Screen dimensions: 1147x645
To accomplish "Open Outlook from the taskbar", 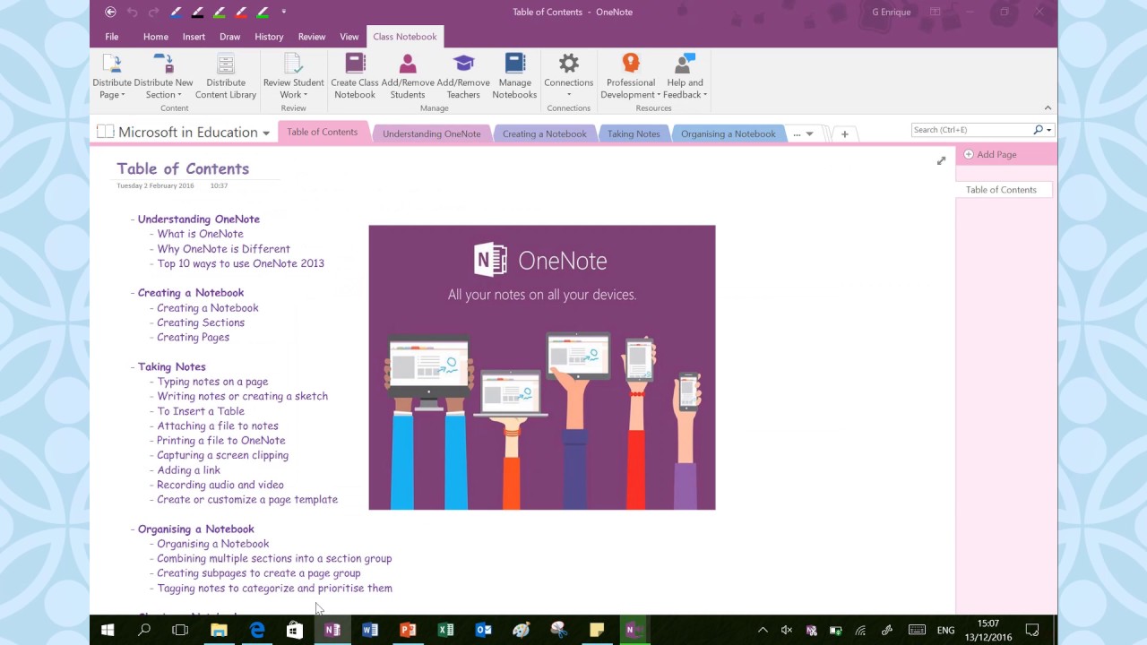I will tap(483, 630).
